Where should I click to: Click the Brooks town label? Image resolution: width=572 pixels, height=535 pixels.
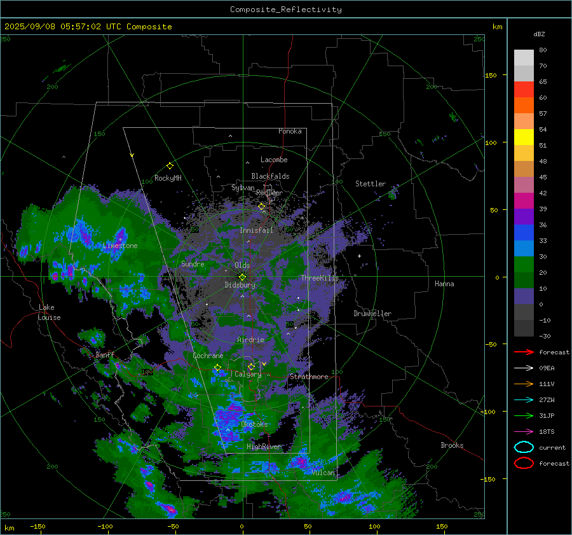[x=452, y=445]
